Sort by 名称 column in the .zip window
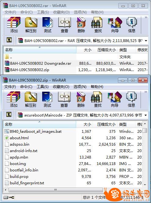The image size is (151, 203). click(39, 124)
